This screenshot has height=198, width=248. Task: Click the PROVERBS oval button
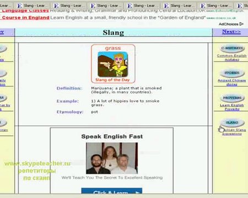232,98
